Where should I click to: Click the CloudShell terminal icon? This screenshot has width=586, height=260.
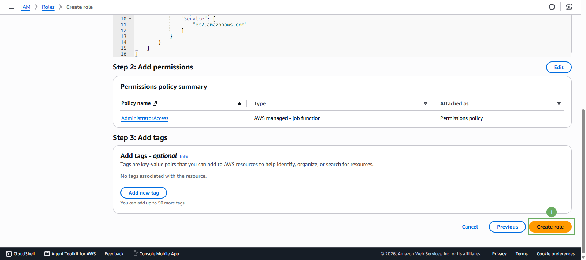coord(9,254)
